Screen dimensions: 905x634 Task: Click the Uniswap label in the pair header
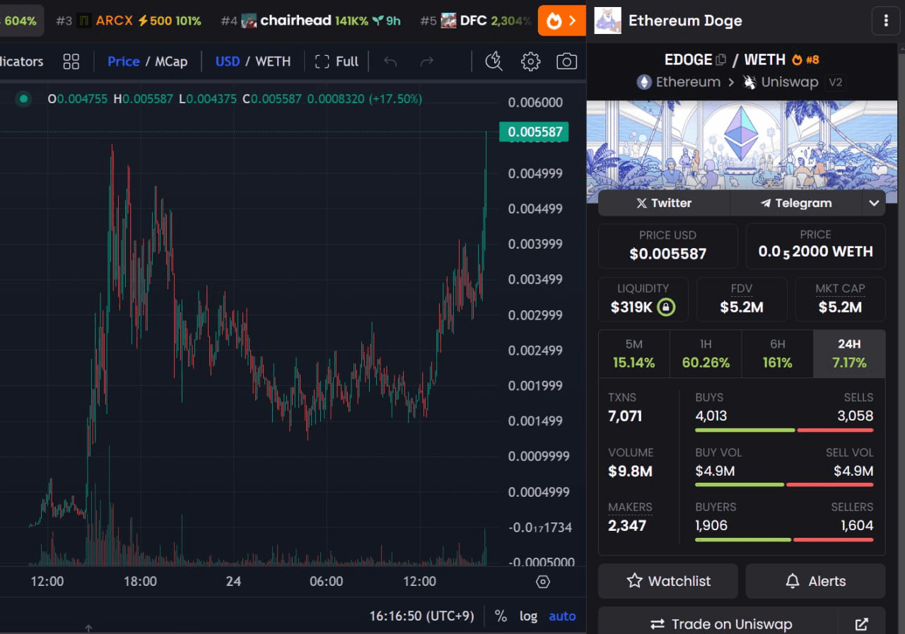tap(790, 82)
